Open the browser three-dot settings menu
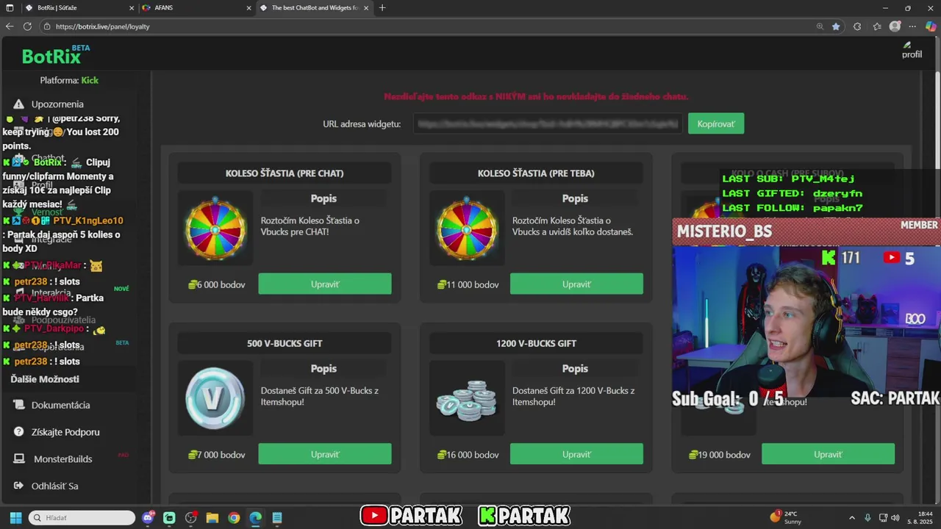Image resolution: width=941 pixels, height=529 pixels. 914,26
